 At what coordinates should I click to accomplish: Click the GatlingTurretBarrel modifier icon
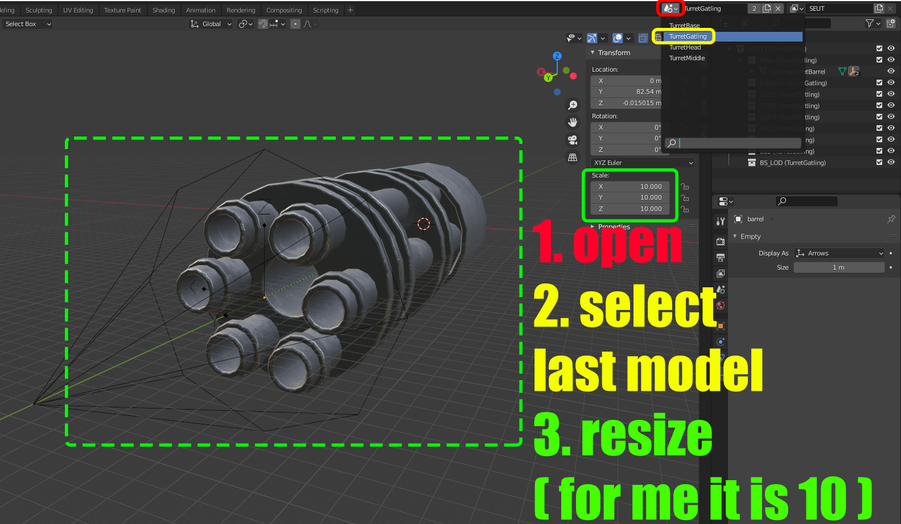pyautogui.click(x=853, y=71)
